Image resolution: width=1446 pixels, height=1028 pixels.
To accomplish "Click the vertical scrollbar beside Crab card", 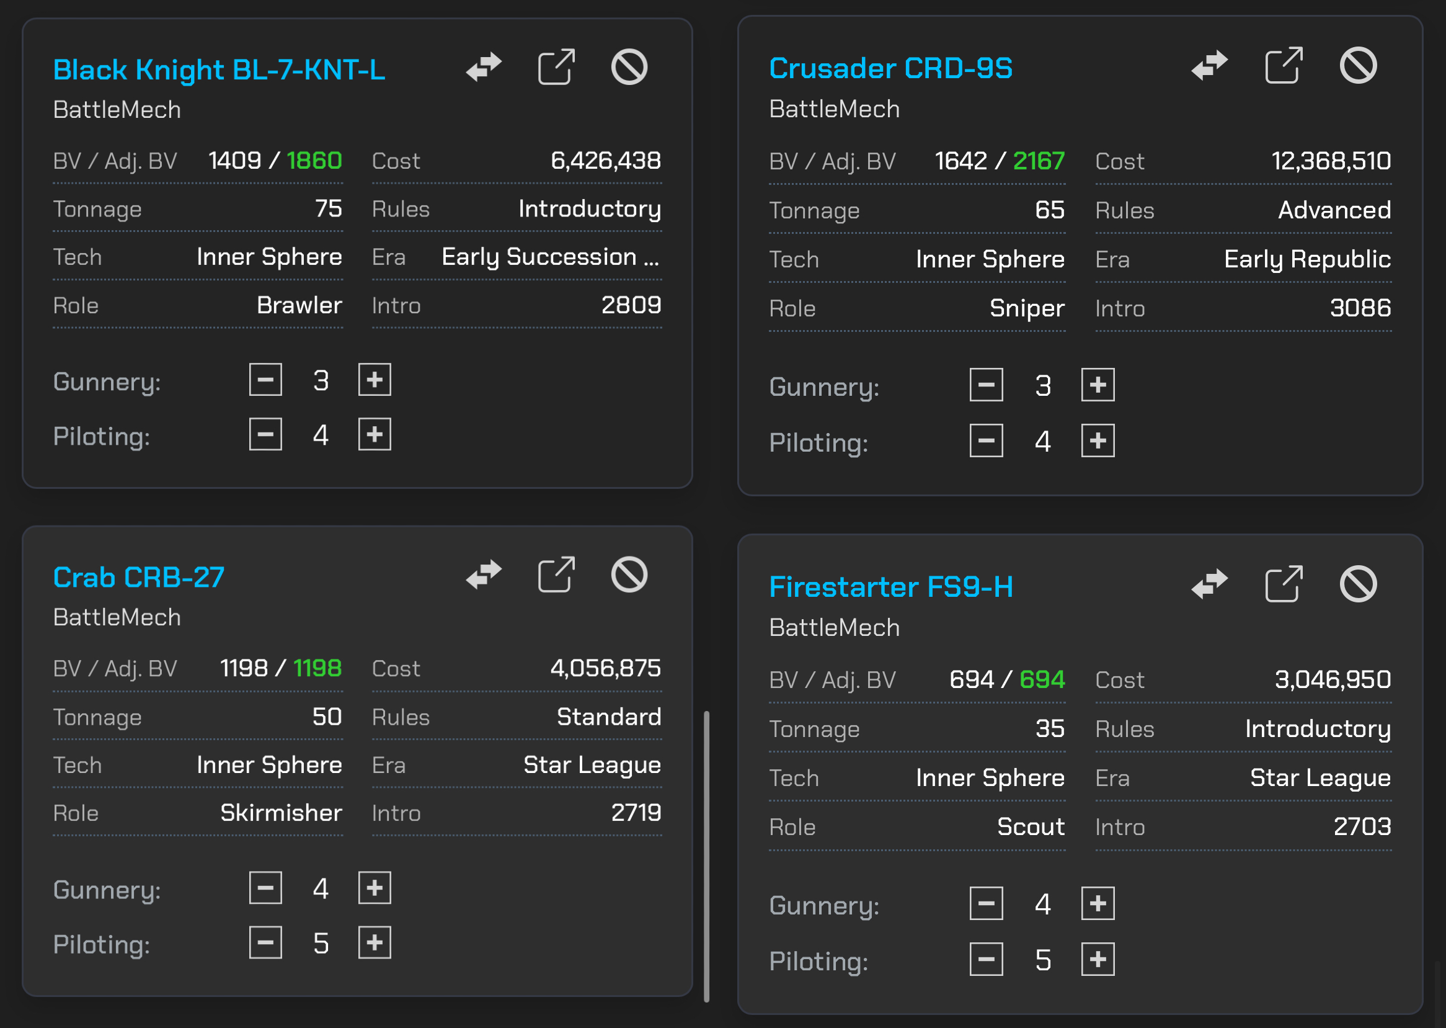I will click(706, 856).
